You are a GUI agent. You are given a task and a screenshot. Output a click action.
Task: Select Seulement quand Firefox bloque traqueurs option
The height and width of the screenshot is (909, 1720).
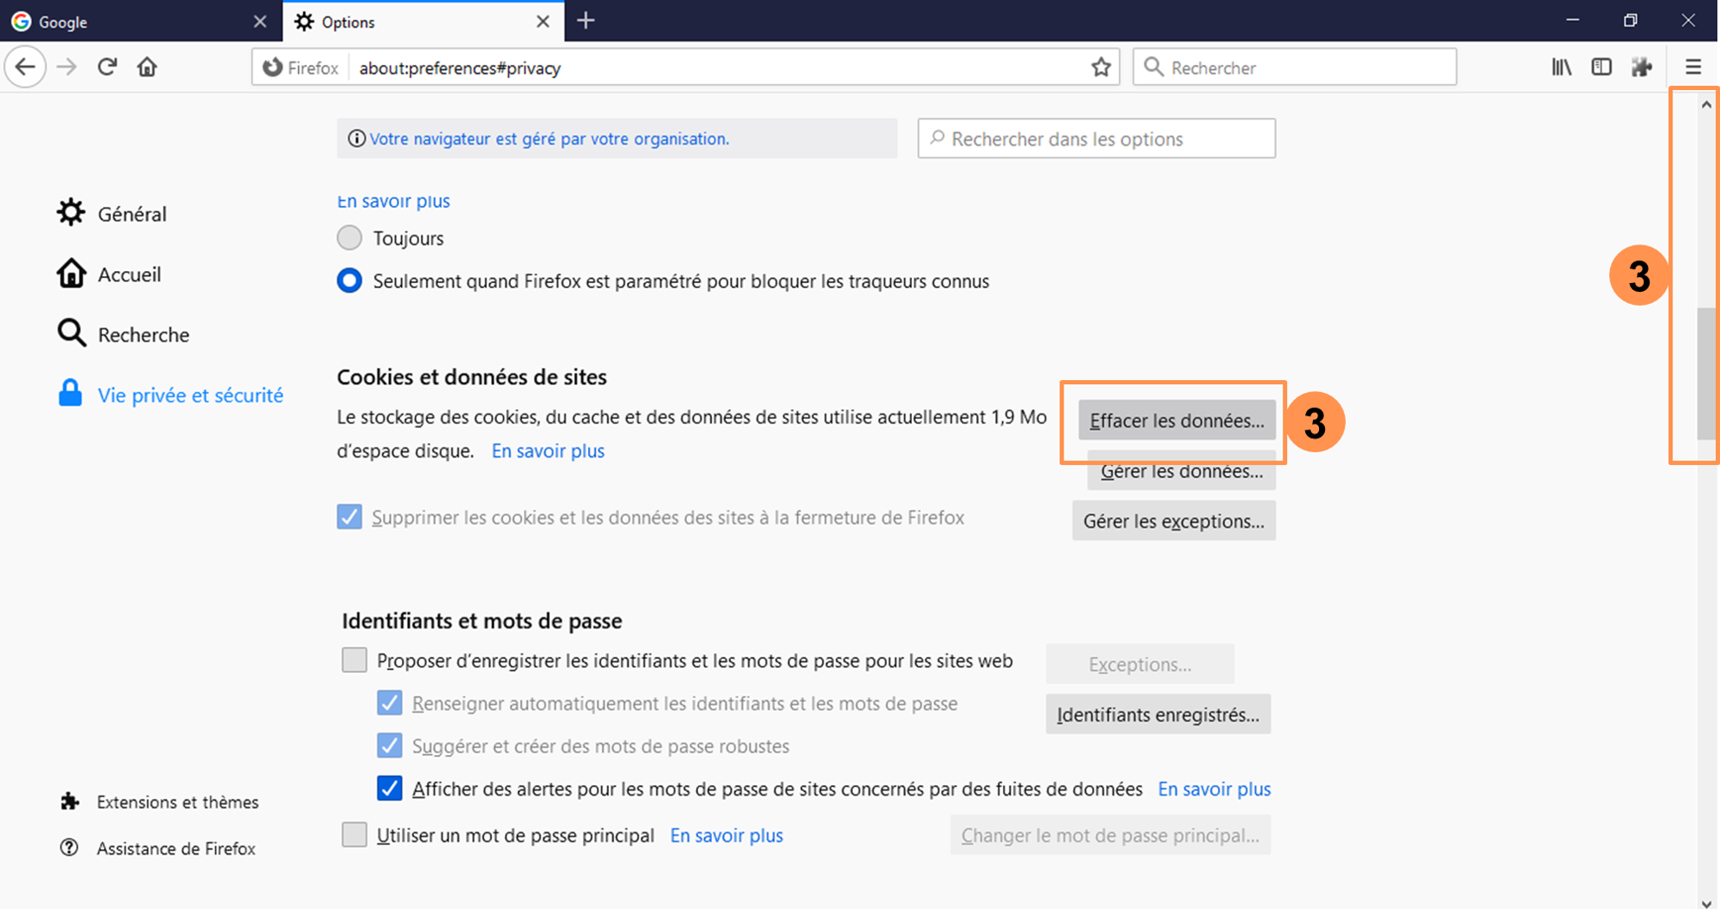349,280
